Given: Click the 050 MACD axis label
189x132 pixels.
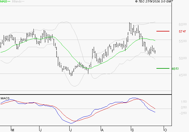Looking at the screenshot, I should [184, 107].
